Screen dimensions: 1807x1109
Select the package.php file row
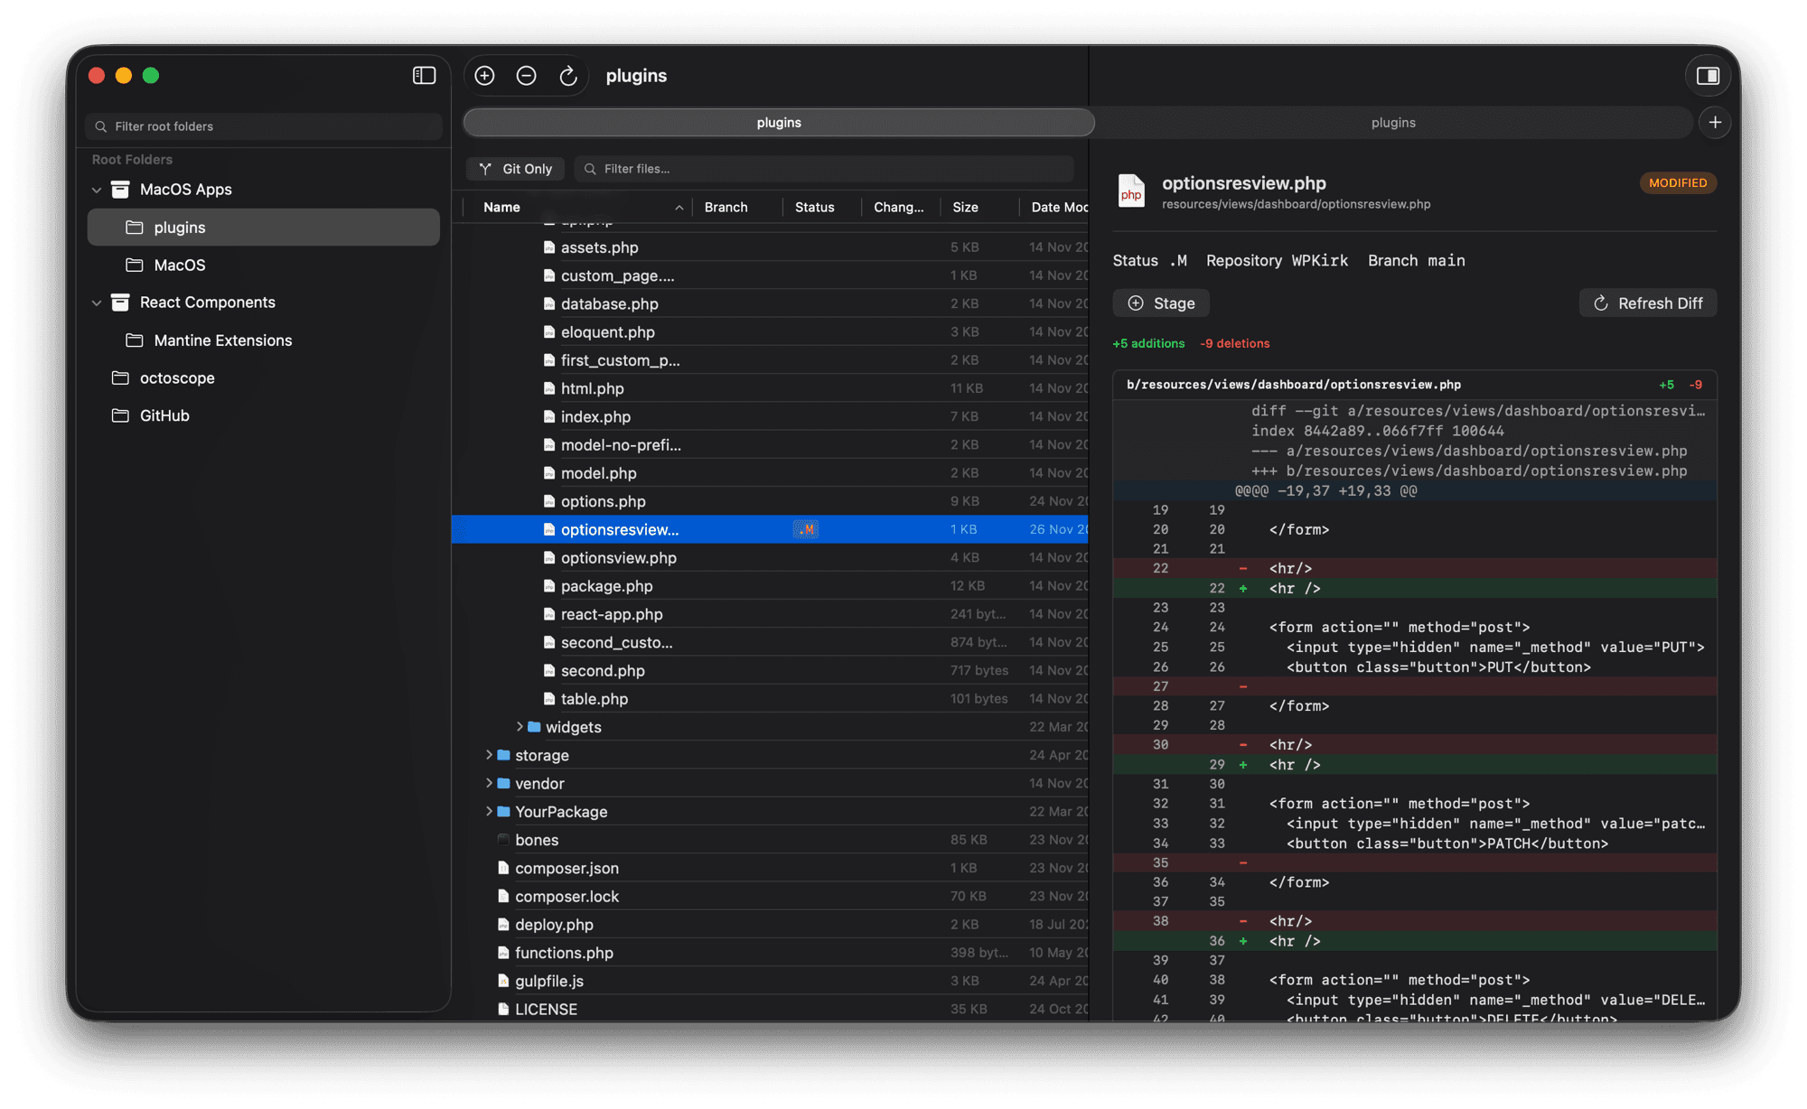(x=770, y=585)
